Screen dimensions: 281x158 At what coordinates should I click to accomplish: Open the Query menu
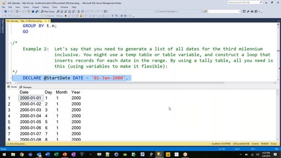[x=26, y=7]
